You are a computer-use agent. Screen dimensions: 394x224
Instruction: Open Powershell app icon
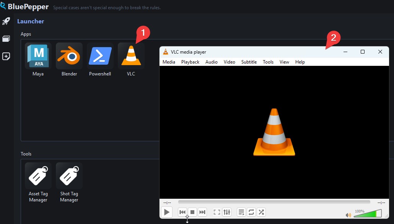(100, 56)
